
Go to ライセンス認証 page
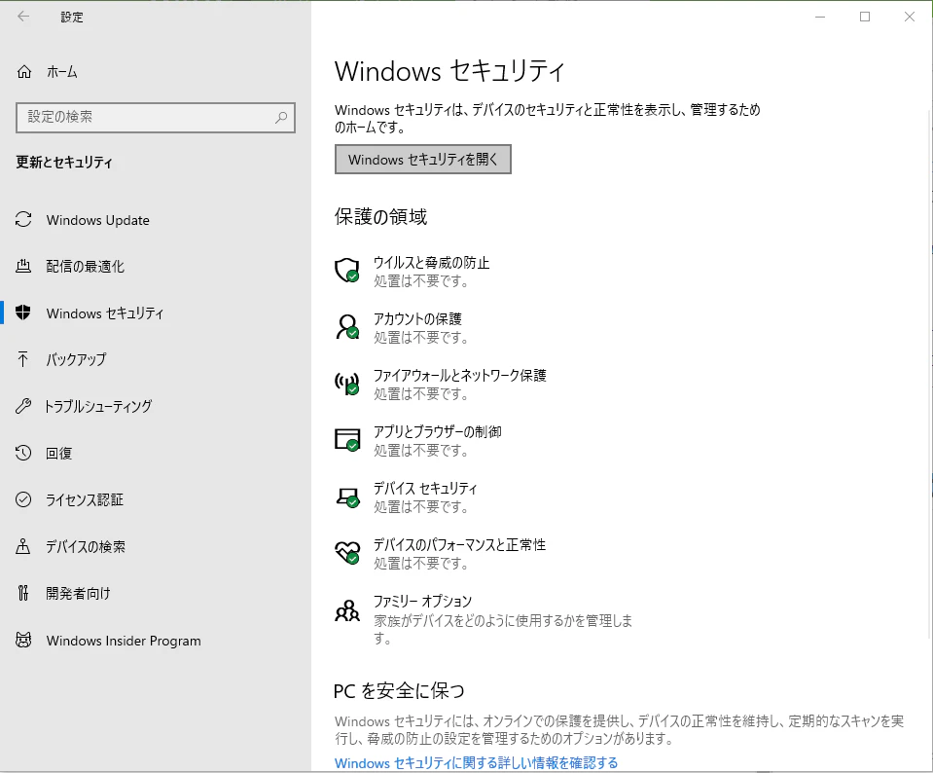(156, 499)
